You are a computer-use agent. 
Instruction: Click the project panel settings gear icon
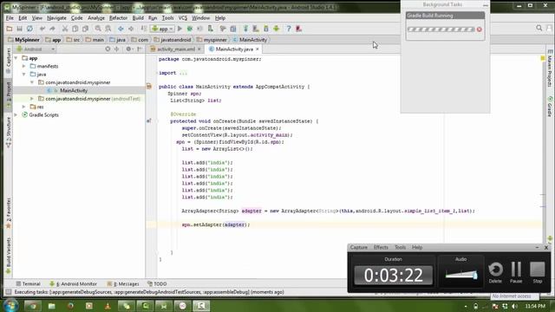(x=128, y=49)
